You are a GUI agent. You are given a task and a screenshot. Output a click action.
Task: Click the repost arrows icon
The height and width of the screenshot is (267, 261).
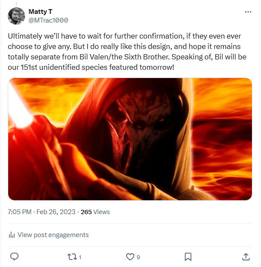click(x=72, y=257)
